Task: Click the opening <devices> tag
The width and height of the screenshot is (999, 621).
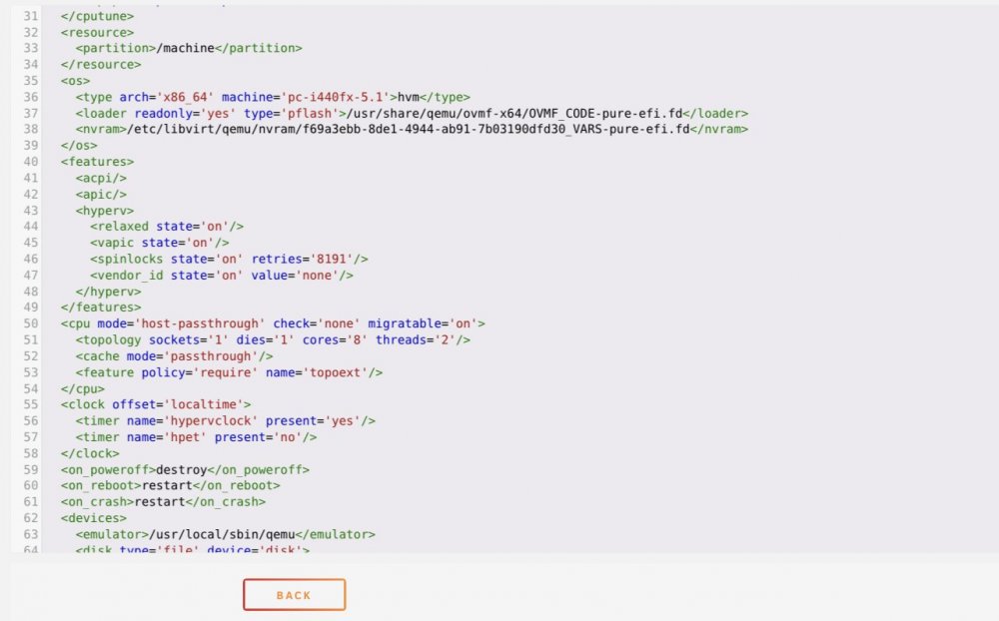Action: coord(94,518)
